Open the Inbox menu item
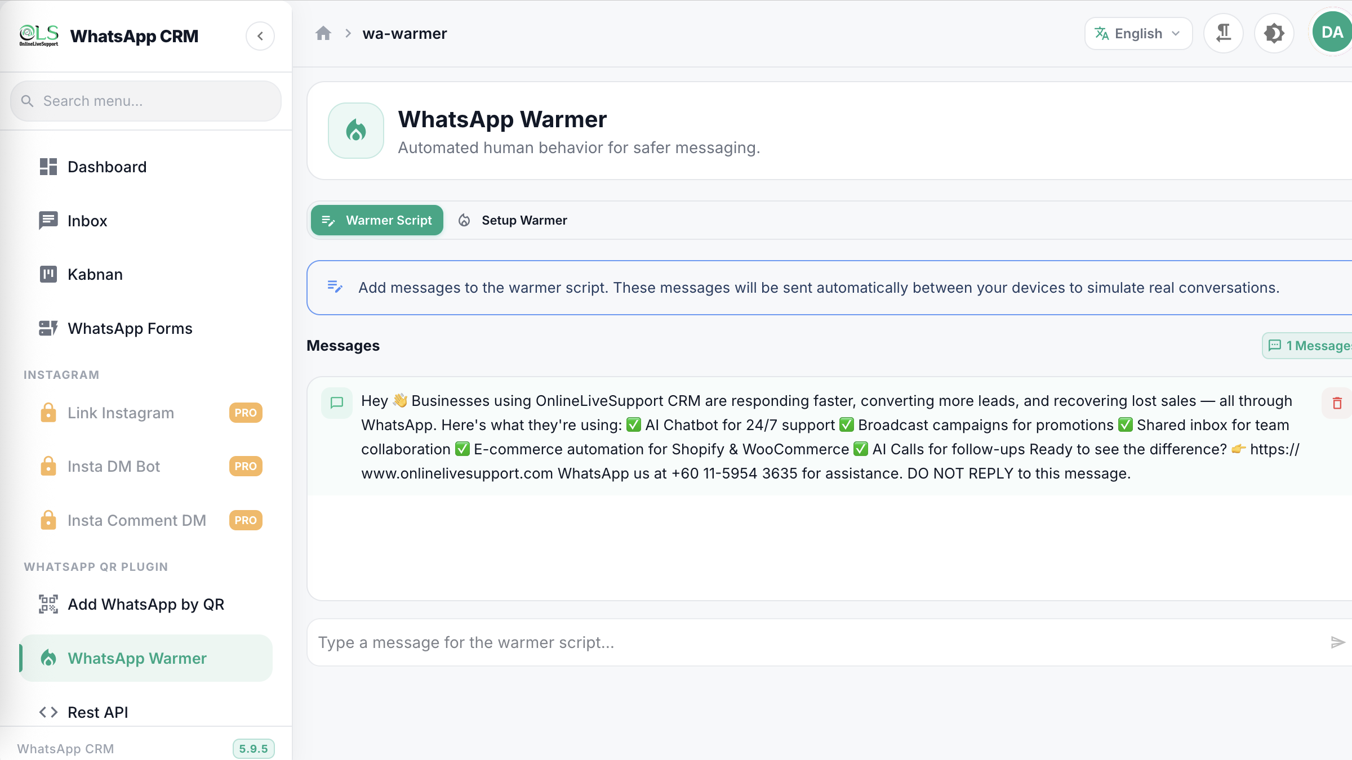This screenshot has height=760, width=1352. 146,221
